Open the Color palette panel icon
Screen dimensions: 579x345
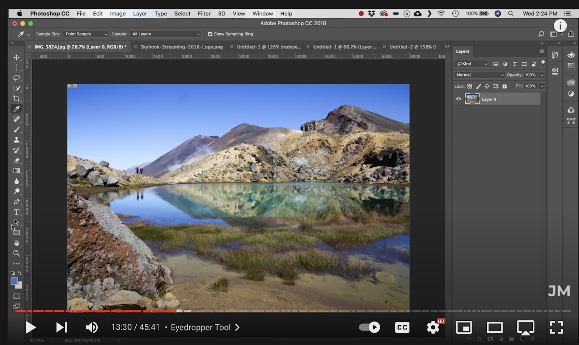click(571, 55)
